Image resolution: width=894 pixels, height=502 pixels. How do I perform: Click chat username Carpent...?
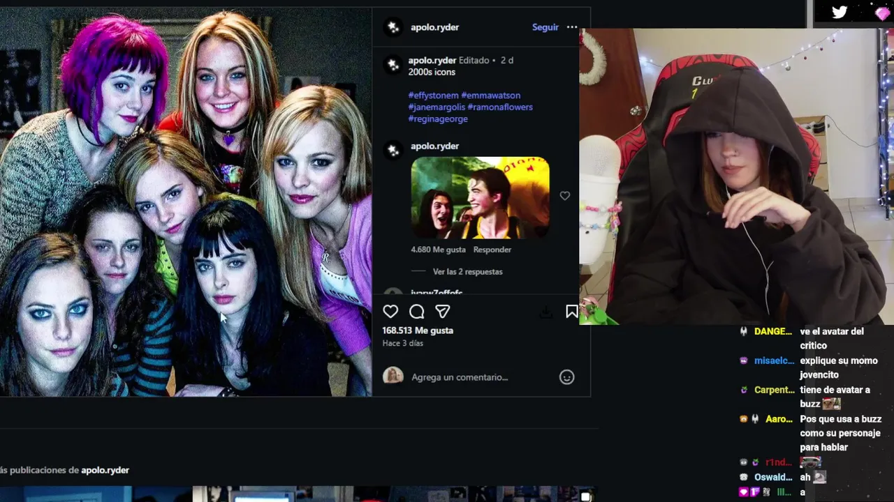tap(774, 390)
